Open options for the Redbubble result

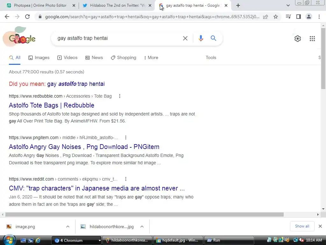[120, 96]
